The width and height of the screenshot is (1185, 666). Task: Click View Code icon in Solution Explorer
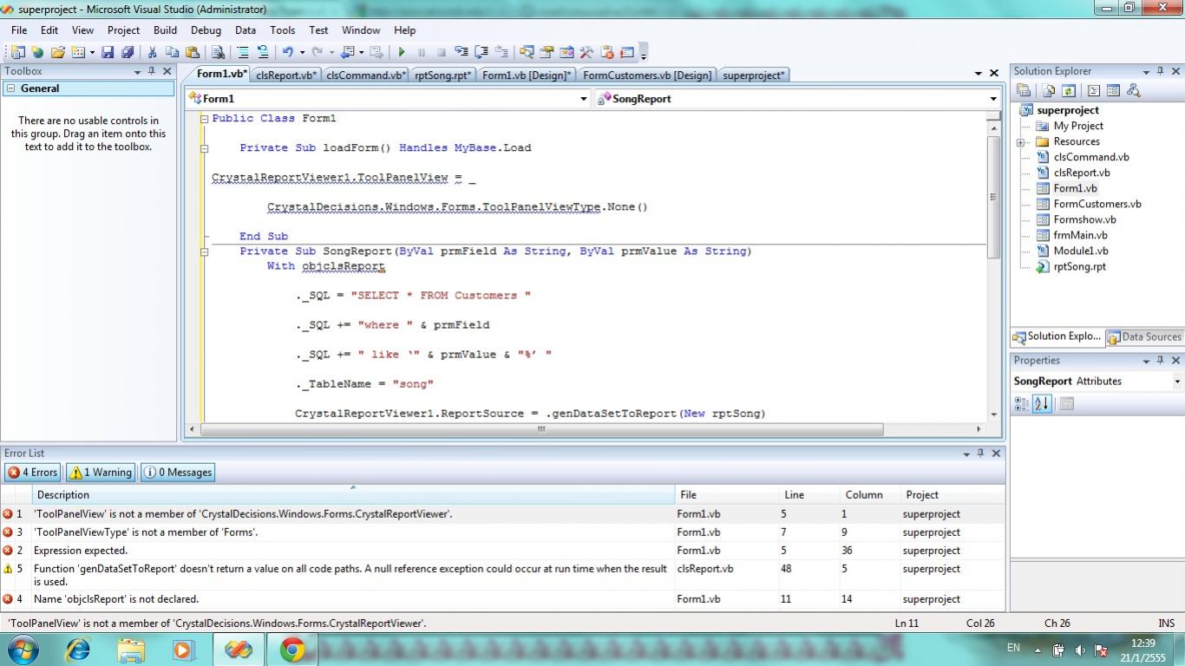point(1093,90)
